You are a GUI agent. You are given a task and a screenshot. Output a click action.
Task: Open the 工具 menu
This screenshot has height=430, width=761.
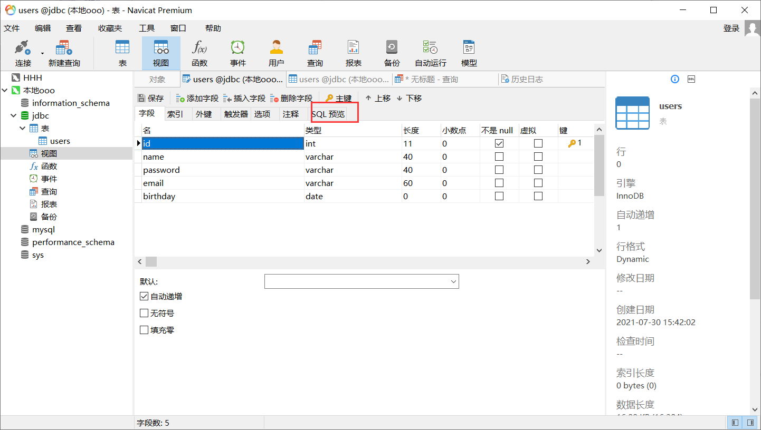[x=146, y=28]
